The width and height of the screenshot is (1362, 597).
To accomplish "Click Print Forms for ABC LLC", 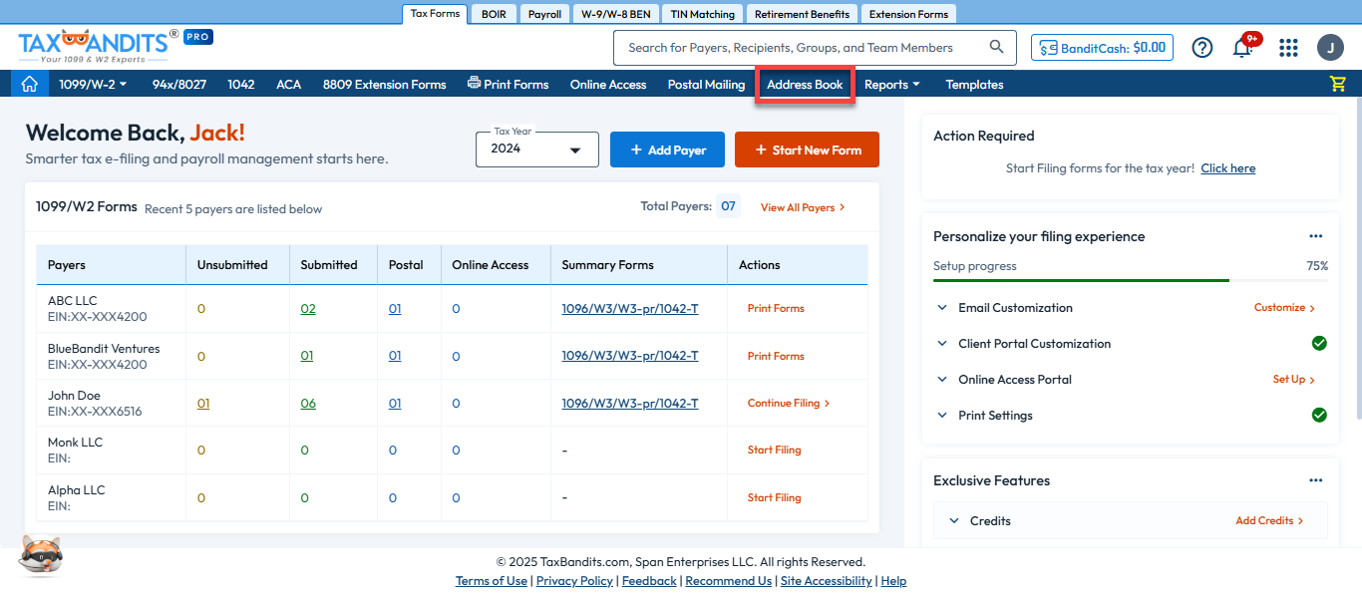I will [x=776, y=308].
